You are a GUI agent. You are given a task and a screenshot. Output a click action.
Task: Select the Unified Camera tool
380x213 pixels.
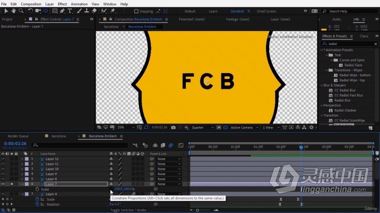(x=38, y=11)
